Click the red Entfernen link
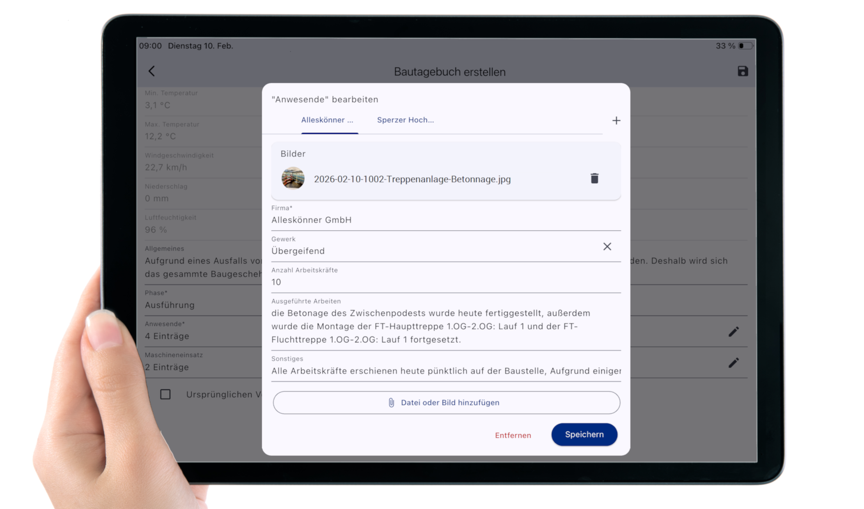 click(513, 435)
